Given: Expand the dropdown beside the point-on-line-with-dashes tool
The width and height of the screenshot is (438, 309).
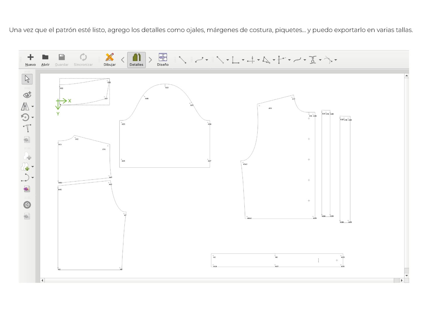Looking at the screenshot, I should pyautogui.click(x=289, y=60).
